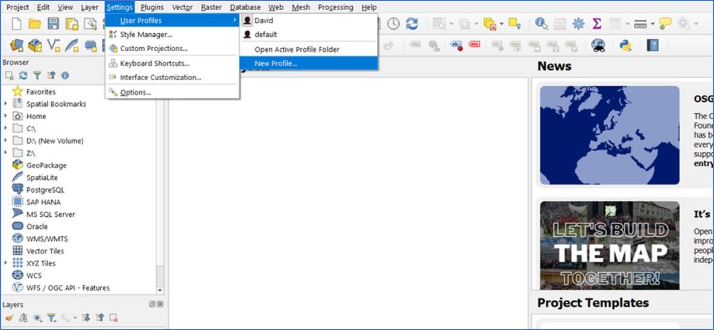The width and height of the screenshot is (714, 330).
Task: Open Options... in the Settings menu
Action: 172,92
